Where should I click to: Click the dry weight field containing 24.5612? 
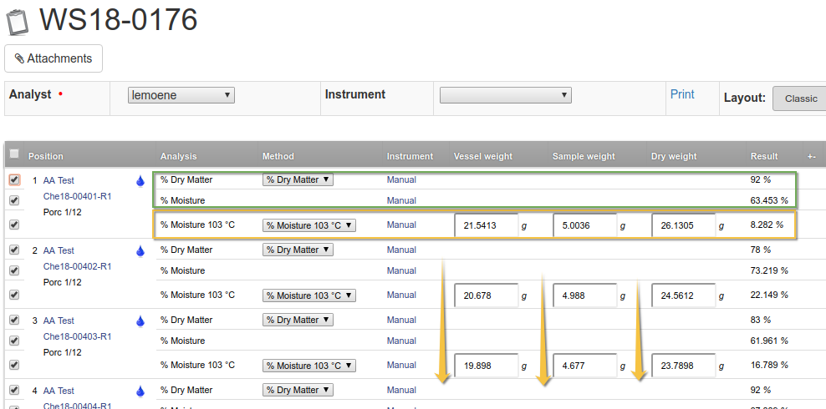(x=683, y=295)
